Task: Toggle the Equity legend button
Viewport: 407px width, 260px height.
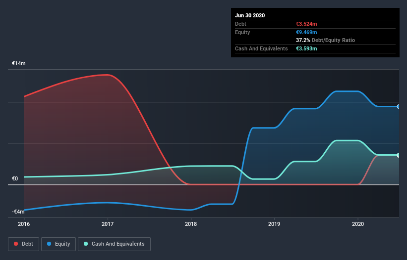Action: tap(58, 244)
